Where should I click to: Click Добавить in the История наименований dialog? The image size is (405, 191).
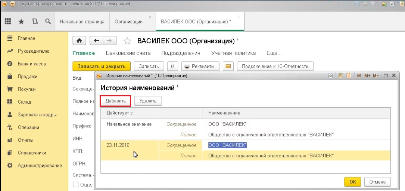pos(115,101)
